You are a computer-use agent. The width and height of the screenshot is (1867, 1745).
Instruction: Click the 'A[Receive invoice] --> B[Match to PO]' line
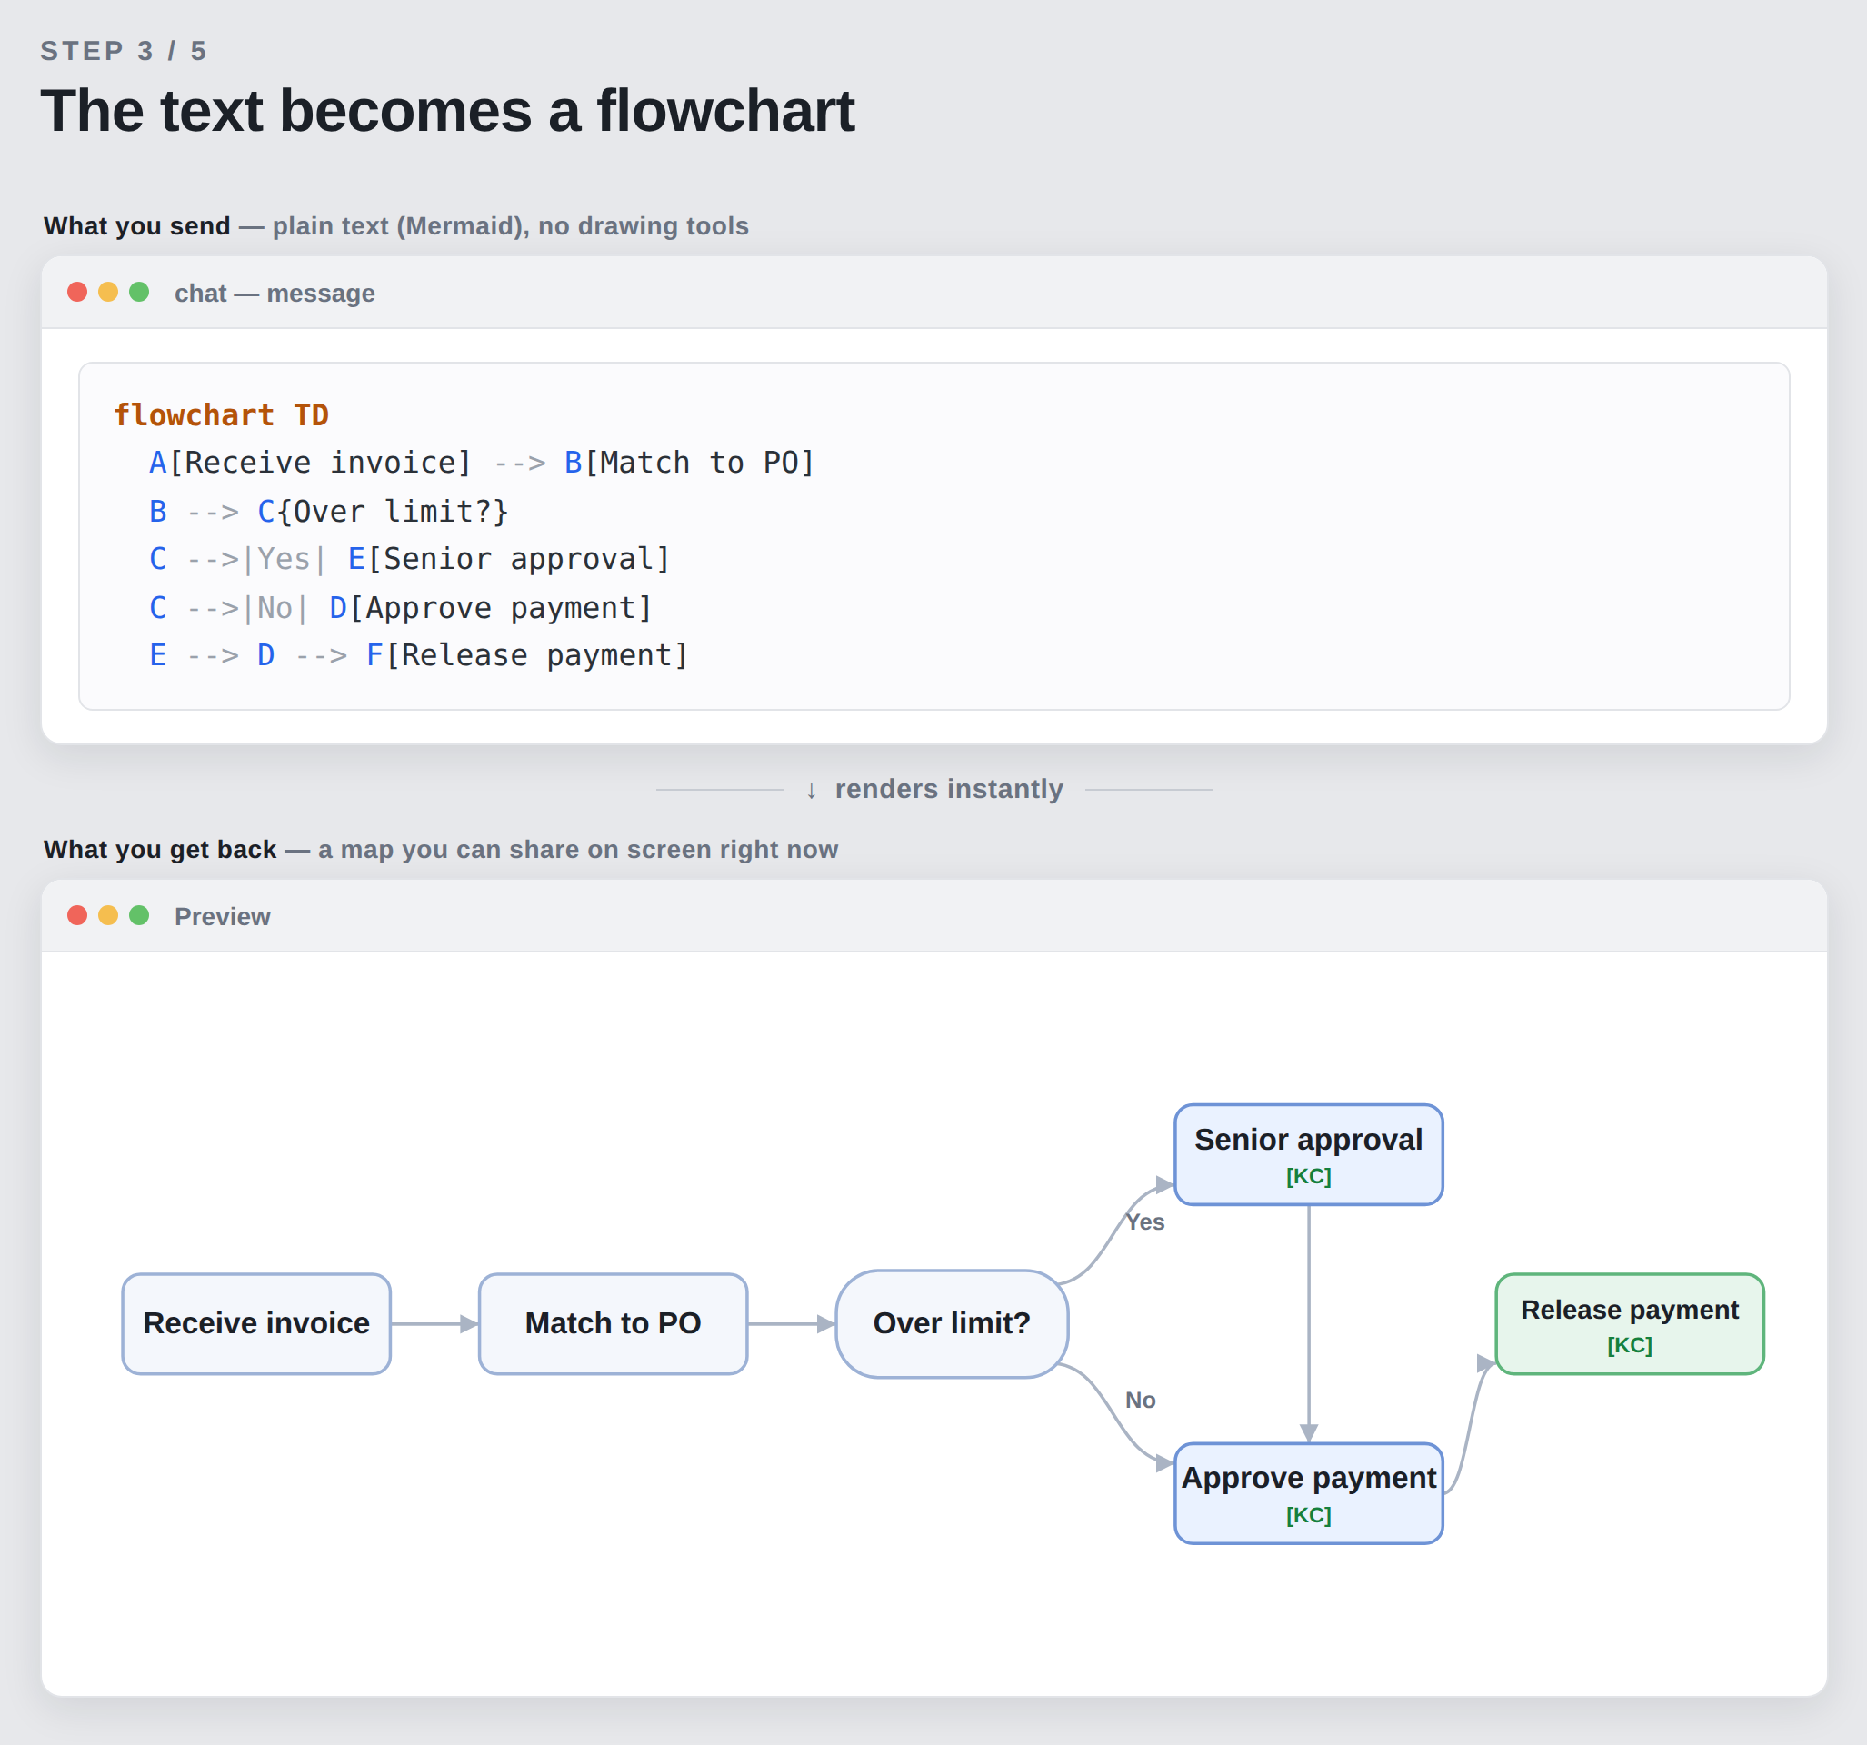pyautogui.click(x=482, y=463)
